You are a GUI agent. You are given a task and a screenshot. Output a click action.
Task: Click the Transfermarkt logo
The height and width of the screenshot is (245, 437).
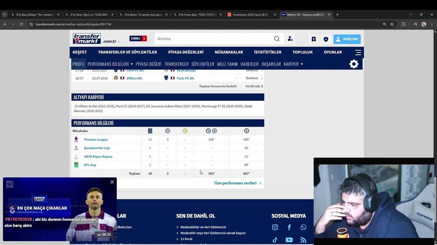[x=87, y=39]
